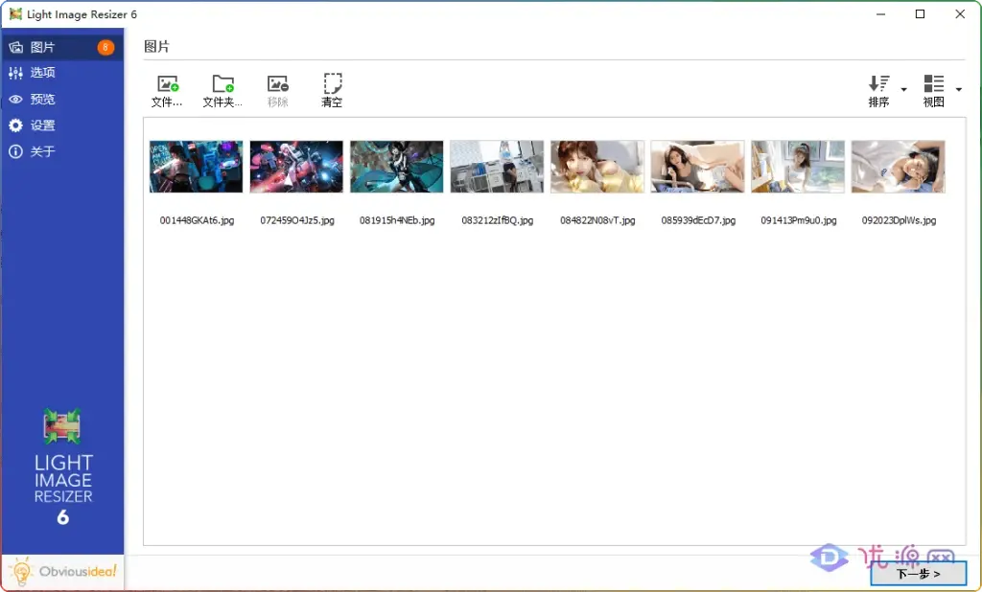Minimize the Light Image Resizer window

(x=880, y=13)
